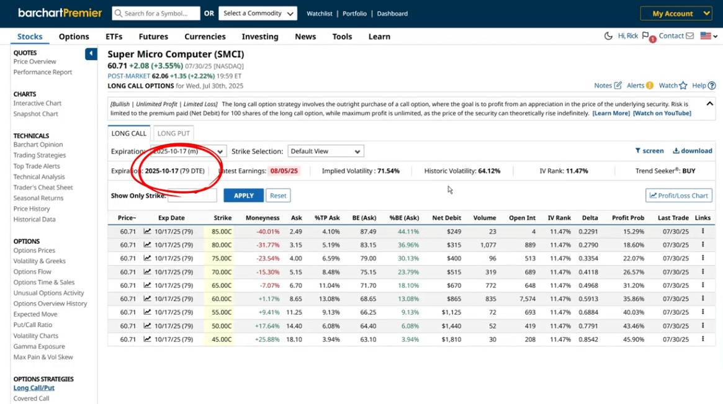This screenshot has height=404, width=723.
Task: Click the Alerts warning icon
Action: point(649,85)
